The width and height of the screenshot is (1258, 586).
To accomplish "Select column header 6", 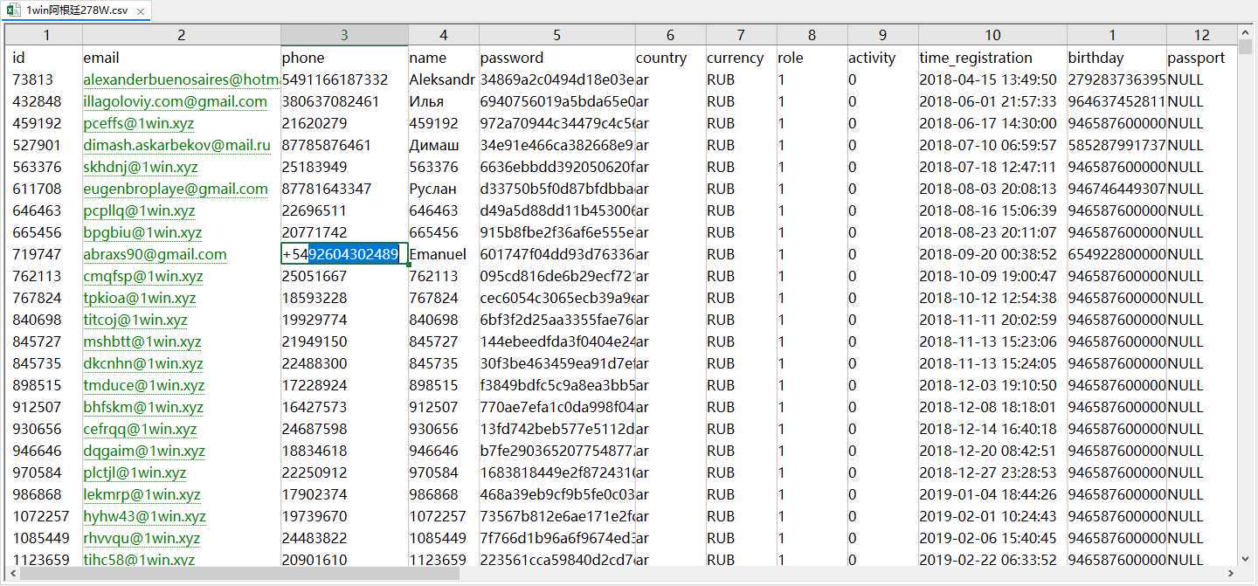I will (671, 35).
